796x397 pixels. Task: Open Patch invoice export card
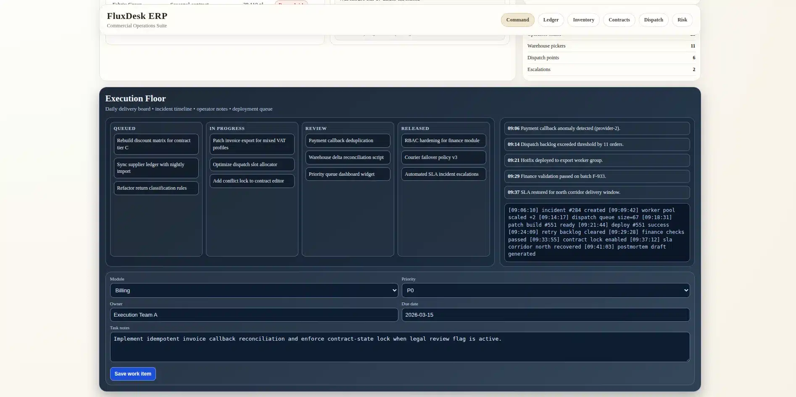252,144
